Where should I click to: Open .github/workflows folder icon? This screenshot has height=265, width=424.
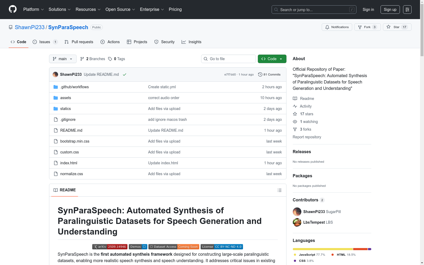(56, 87)
